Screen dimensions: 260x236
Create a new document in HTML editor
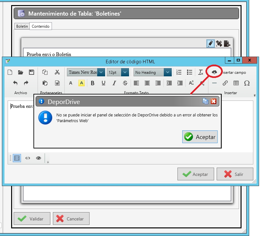tap(10, 72)
